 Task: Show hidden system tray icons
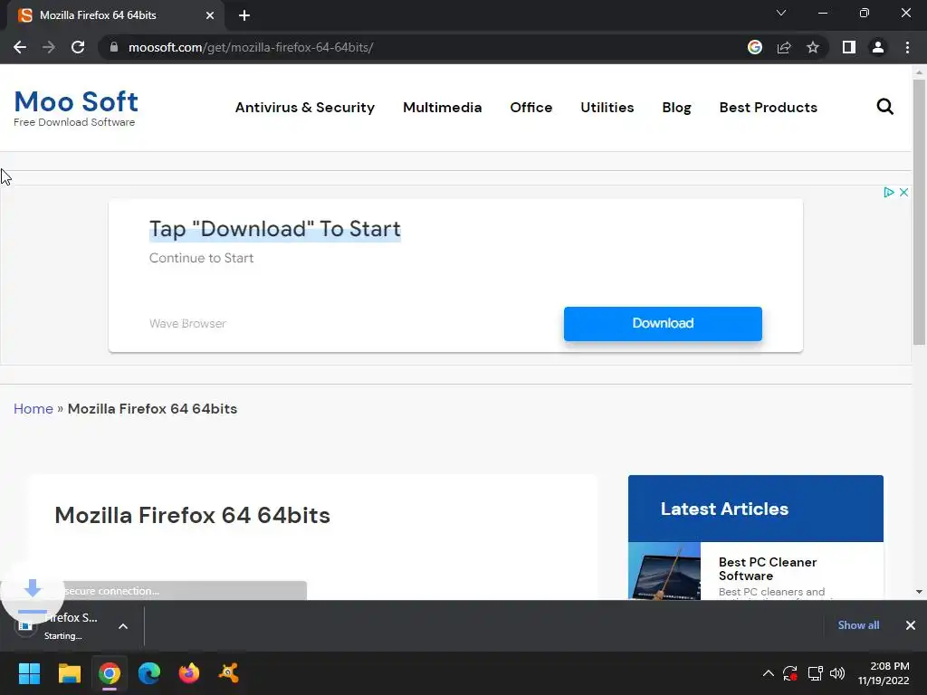pyautogui.click(x=768, y=673)
